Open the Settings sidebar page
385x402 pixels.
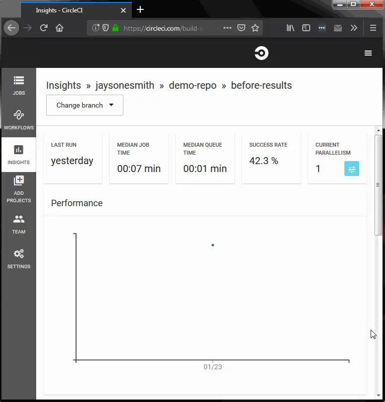pyautogui.click(x=19, y=259)
